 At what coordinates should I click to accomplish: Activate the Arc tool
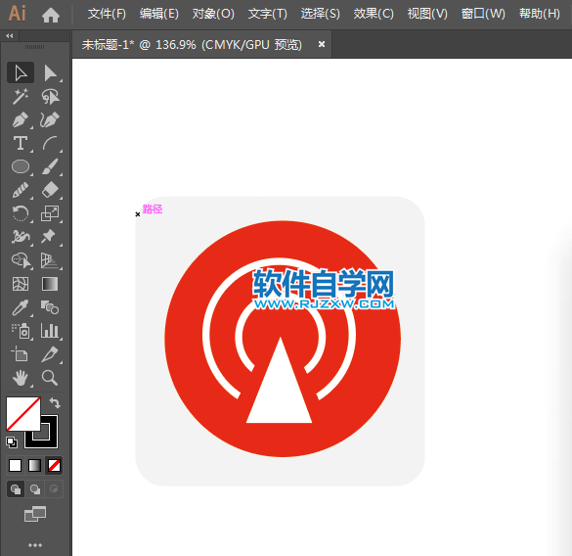[x=50, y=143]
